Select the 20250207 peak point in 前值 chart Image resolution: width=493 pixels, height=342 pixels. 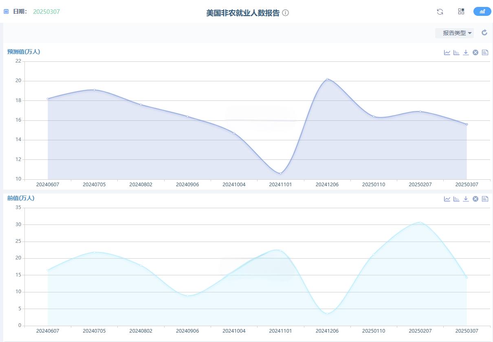pos(420,222)
